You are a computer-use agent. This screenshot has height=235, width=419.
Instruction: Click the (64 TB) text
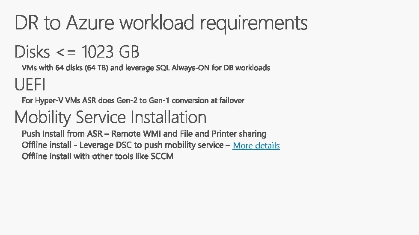pyautogui.click(x=96, y=68)
